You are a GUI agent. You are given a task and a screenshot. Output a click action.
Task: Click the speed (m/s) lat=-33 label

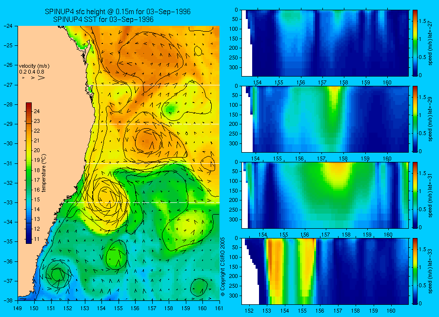pos(430,271)
